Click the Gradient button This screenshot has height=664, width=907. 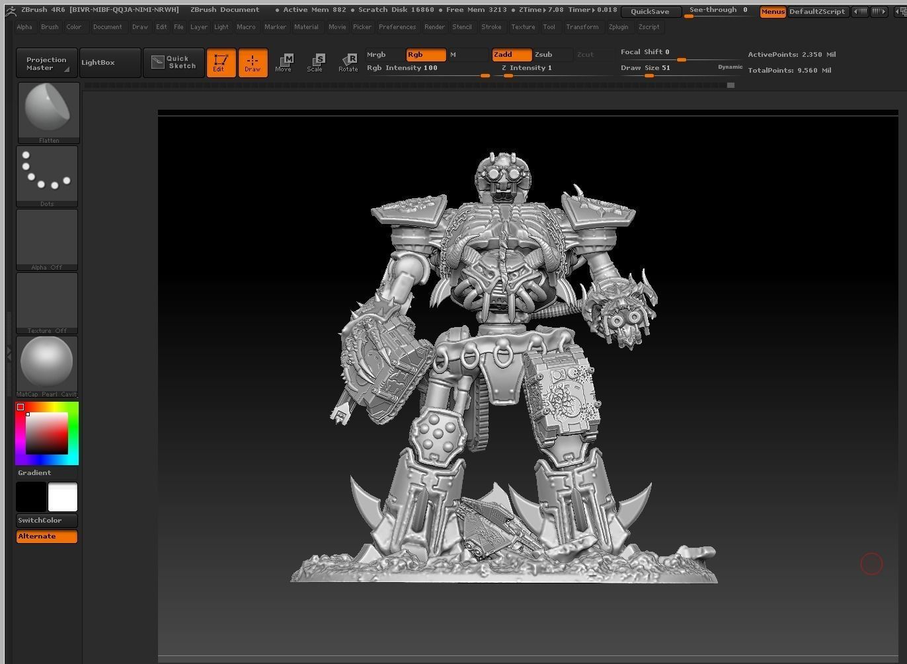(47, 473)
